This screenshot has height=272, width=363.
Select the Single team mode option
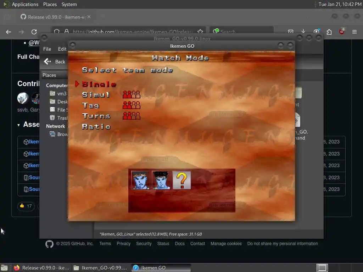[99, 84]
